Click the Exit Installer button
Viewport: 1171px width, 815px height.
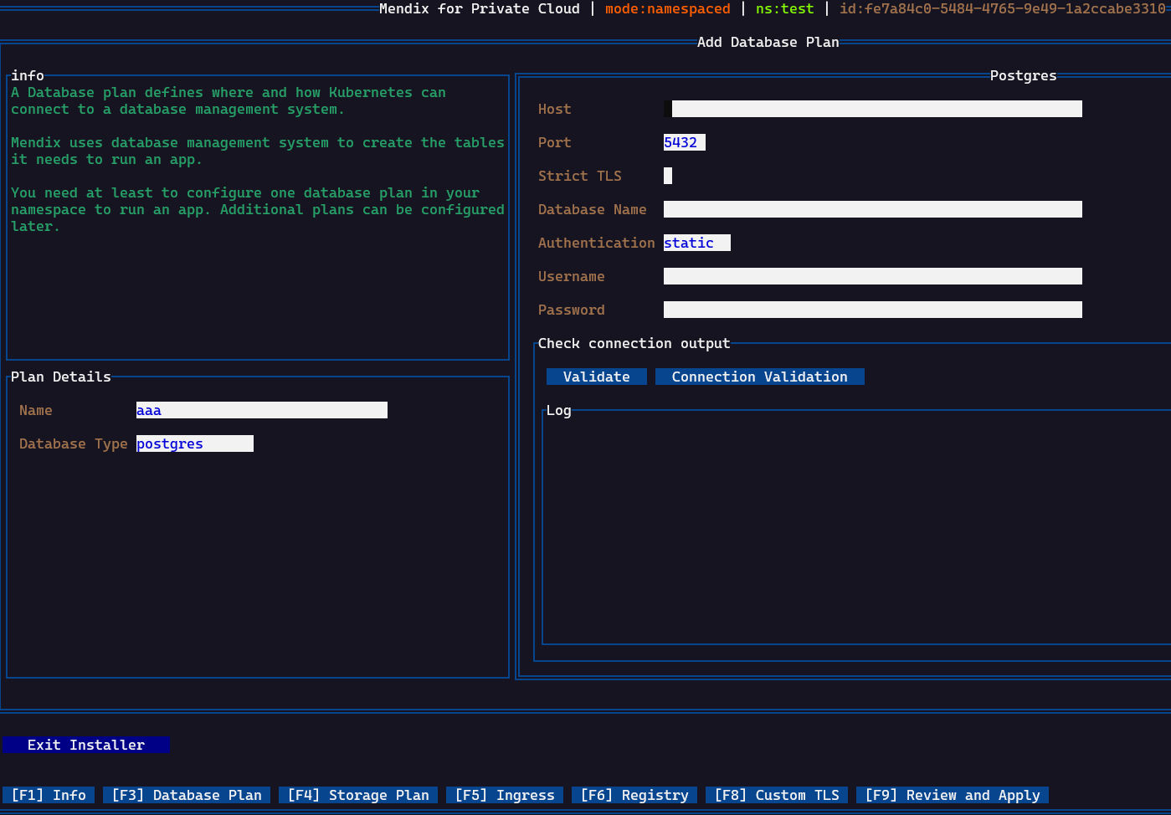tap(86, 745)
